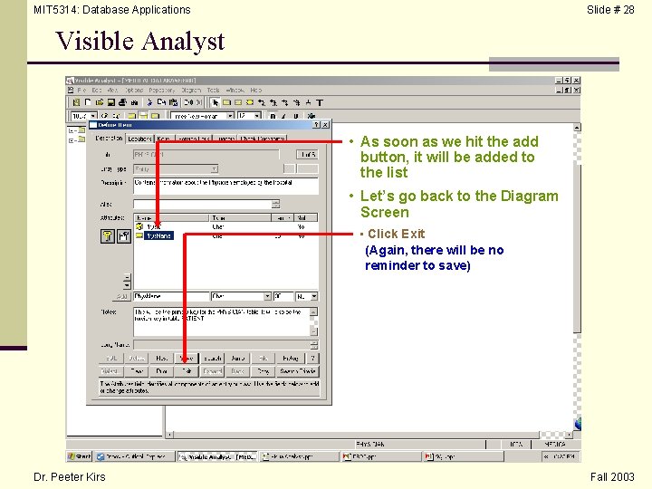Viewport: 652px width, 489px height.
Task: Select the Text T drawing tool
Action: point(320,102)
